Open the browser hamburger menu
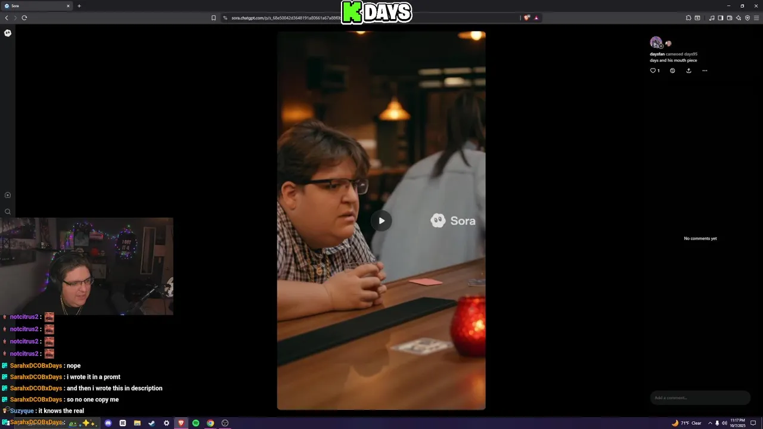763x429 pixels. 756,18
